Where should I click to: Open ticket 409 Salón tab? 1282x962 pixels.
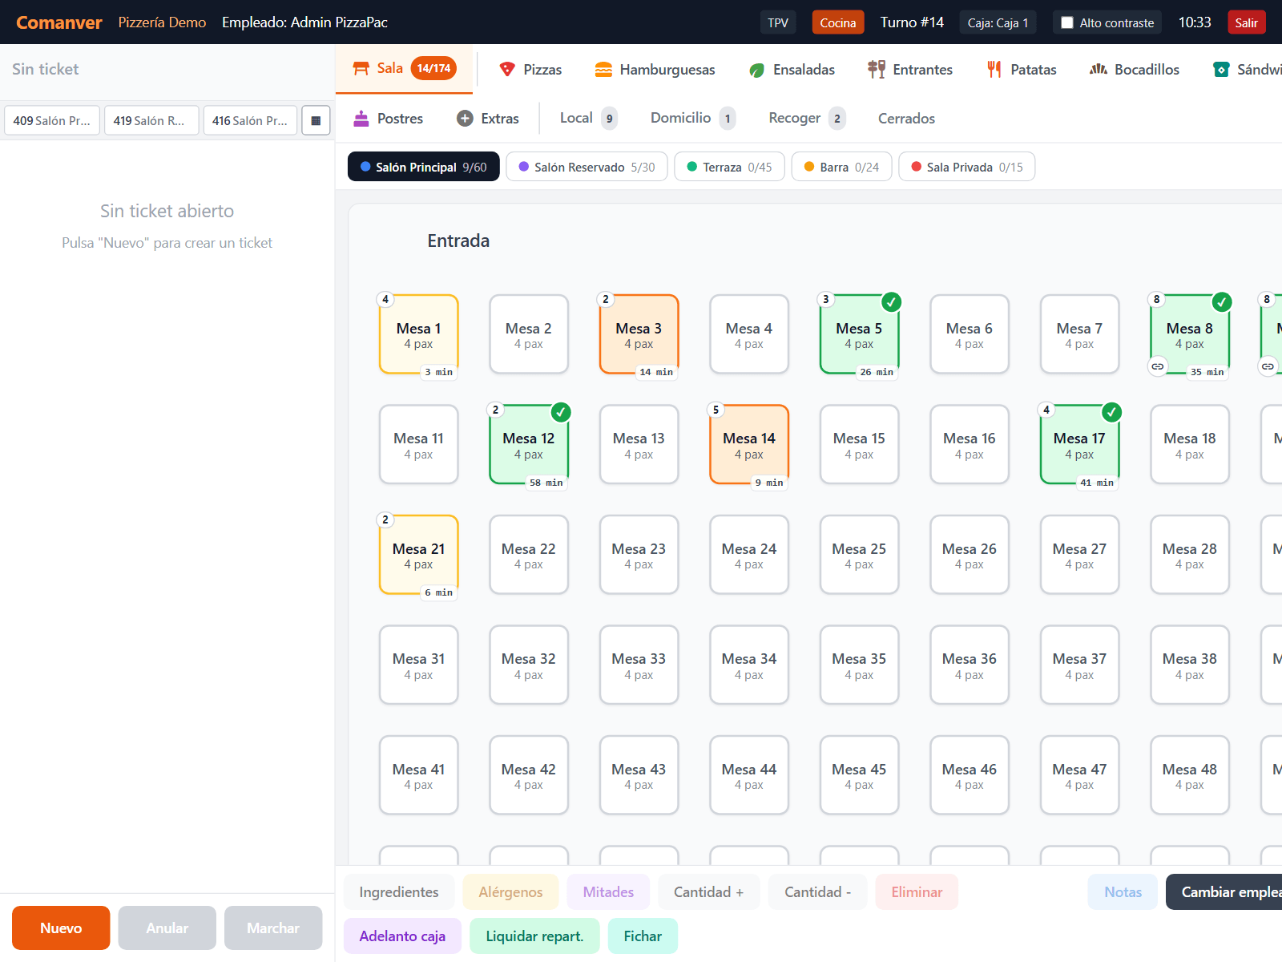click(52, 120)
